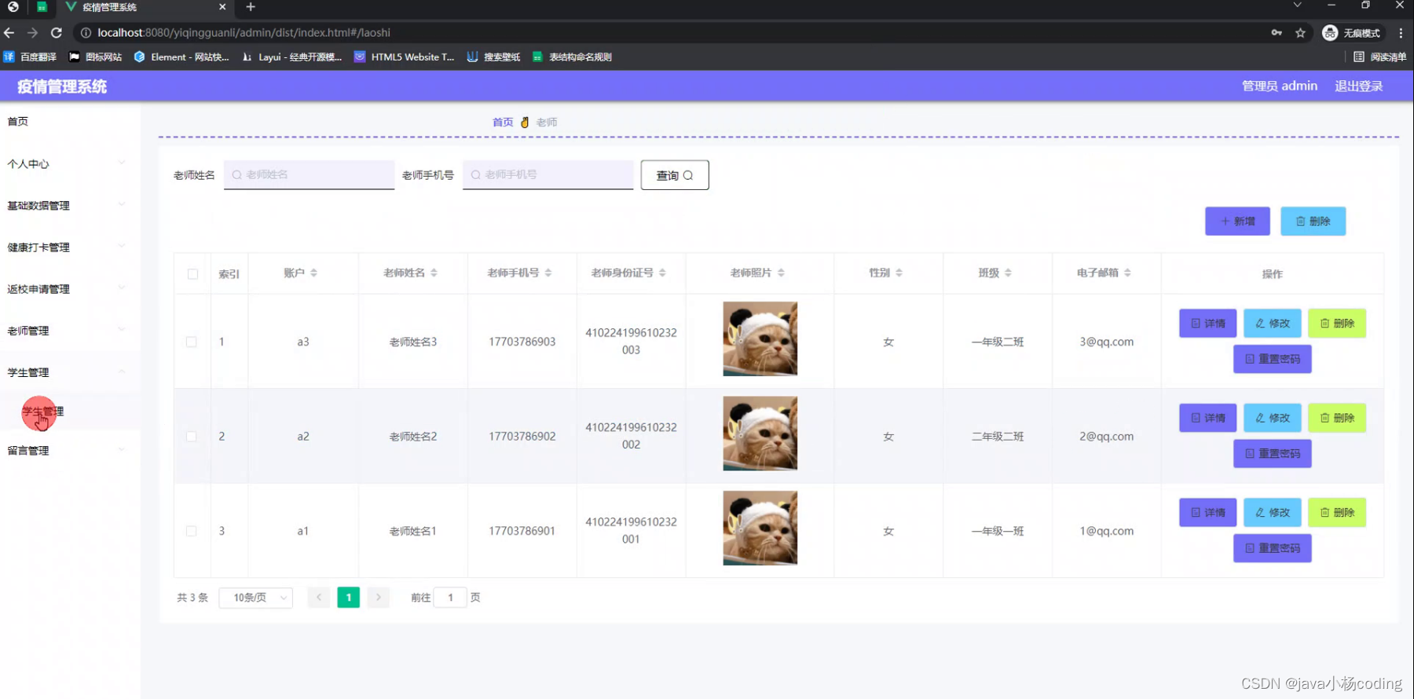Open the Chrome three-dot menu

[1401, 33]
